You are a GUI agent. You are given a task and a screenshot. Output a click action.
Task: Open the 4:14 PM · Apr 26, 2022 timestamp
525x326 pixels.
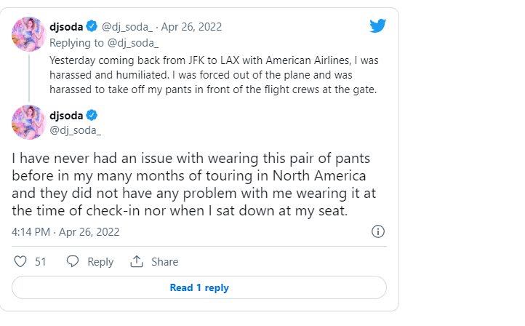65,232
